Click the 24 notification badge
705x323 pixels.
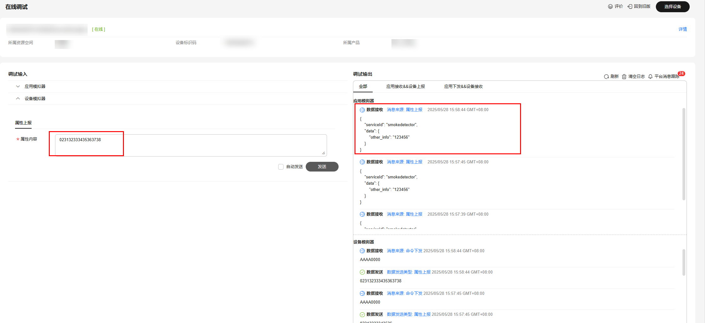pos(681,74)
